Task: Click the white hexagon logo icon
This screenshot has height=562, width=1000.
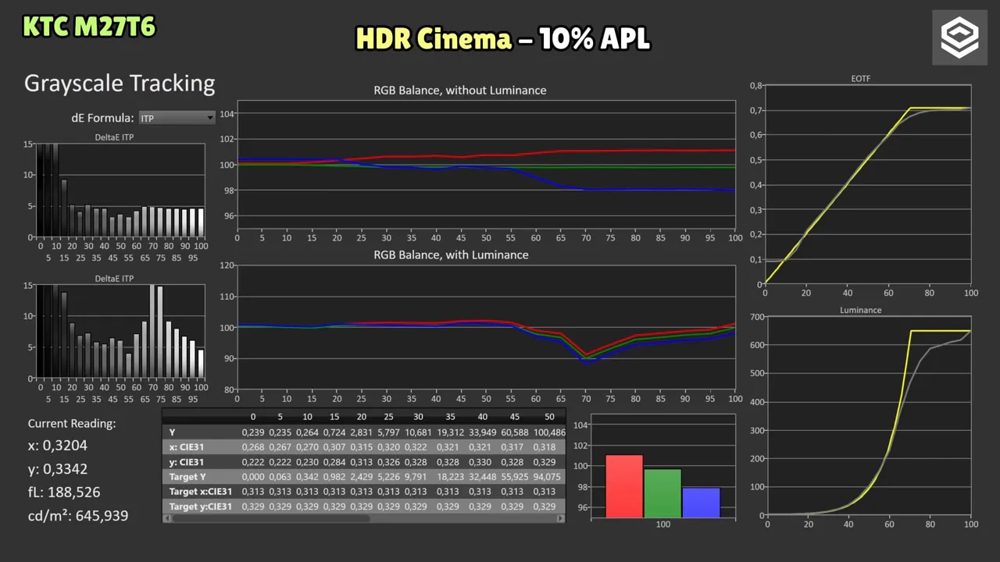Action: (959, 37)
